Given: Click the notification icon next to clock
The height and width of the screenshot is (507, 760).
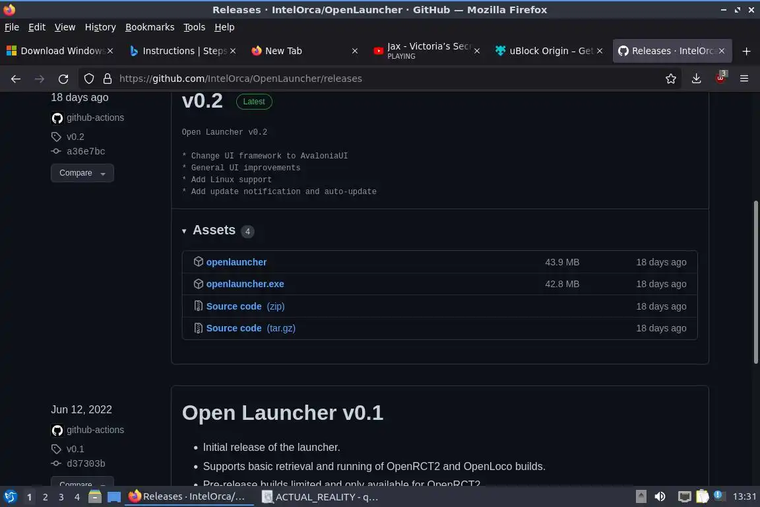Looking at the screenshot, I should coord(718,496).
